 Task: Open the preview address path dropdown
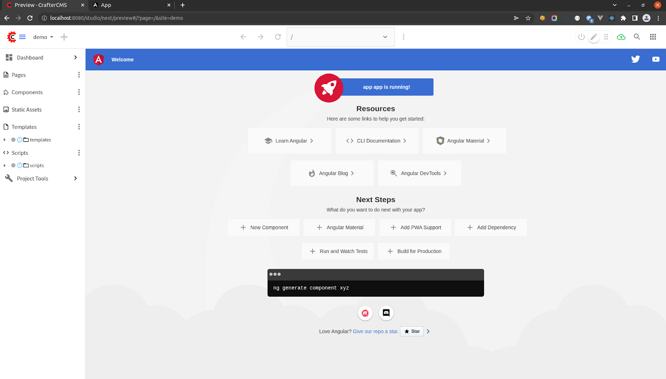pyautogui.click(x=385, y=37)
